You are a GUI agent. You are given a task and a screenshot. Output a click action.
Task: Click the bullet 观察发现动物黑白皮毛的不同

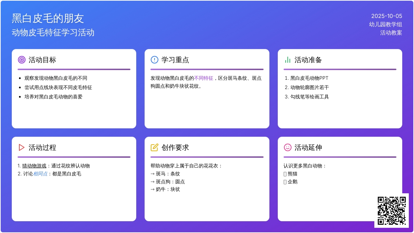56,78
